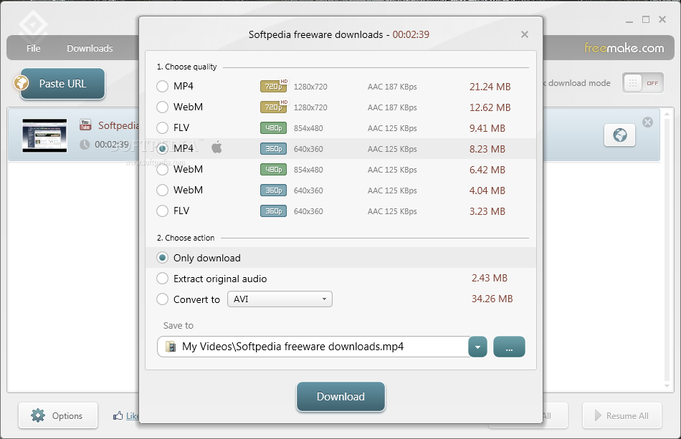This screenshot has width=681, height=439.
Task: Select the Only download action
Action: 163,258
